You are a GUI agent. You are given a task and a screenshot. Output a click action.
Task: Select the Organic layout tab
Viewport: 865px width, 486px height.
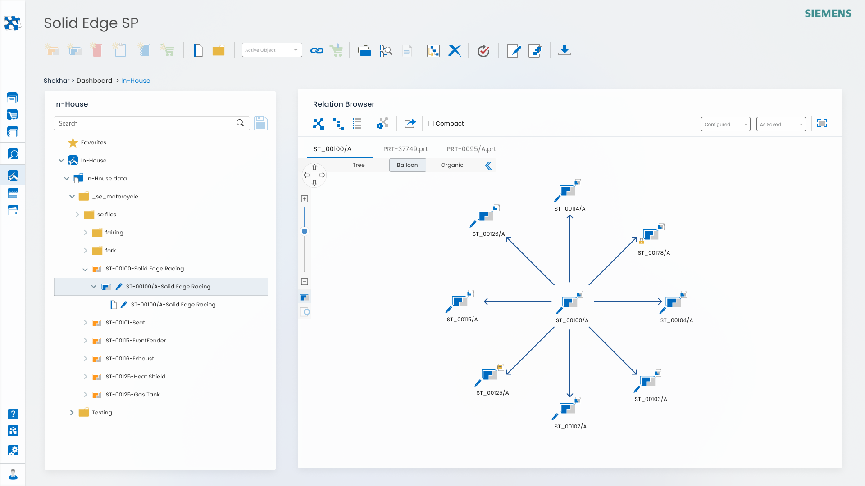pyautogui.click(x=452, y=165)
